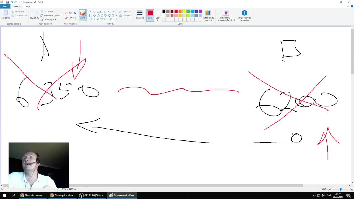
Task: Expand the Кисти brushes dropdown arrow
Action: [82, 20]
